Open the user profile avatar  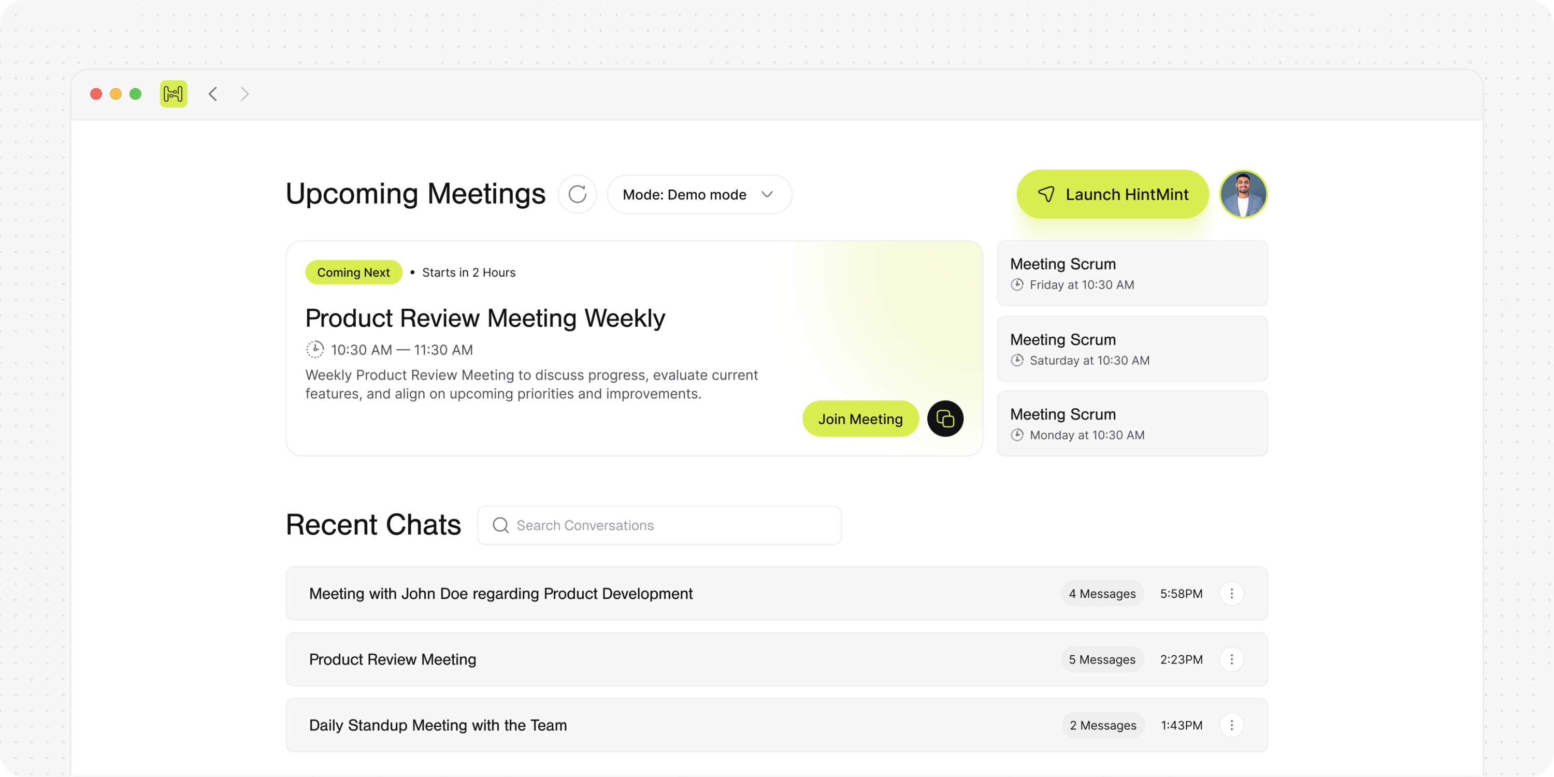tap(1243, 194)
